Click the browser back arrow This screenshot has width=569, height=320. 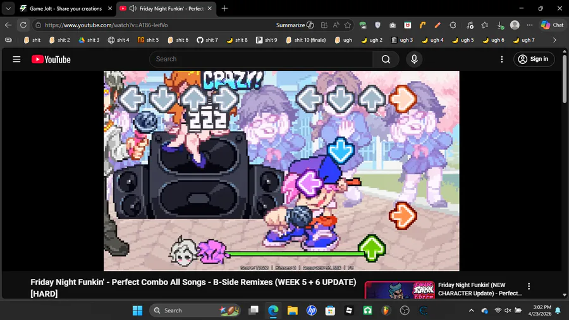(8, 25)
